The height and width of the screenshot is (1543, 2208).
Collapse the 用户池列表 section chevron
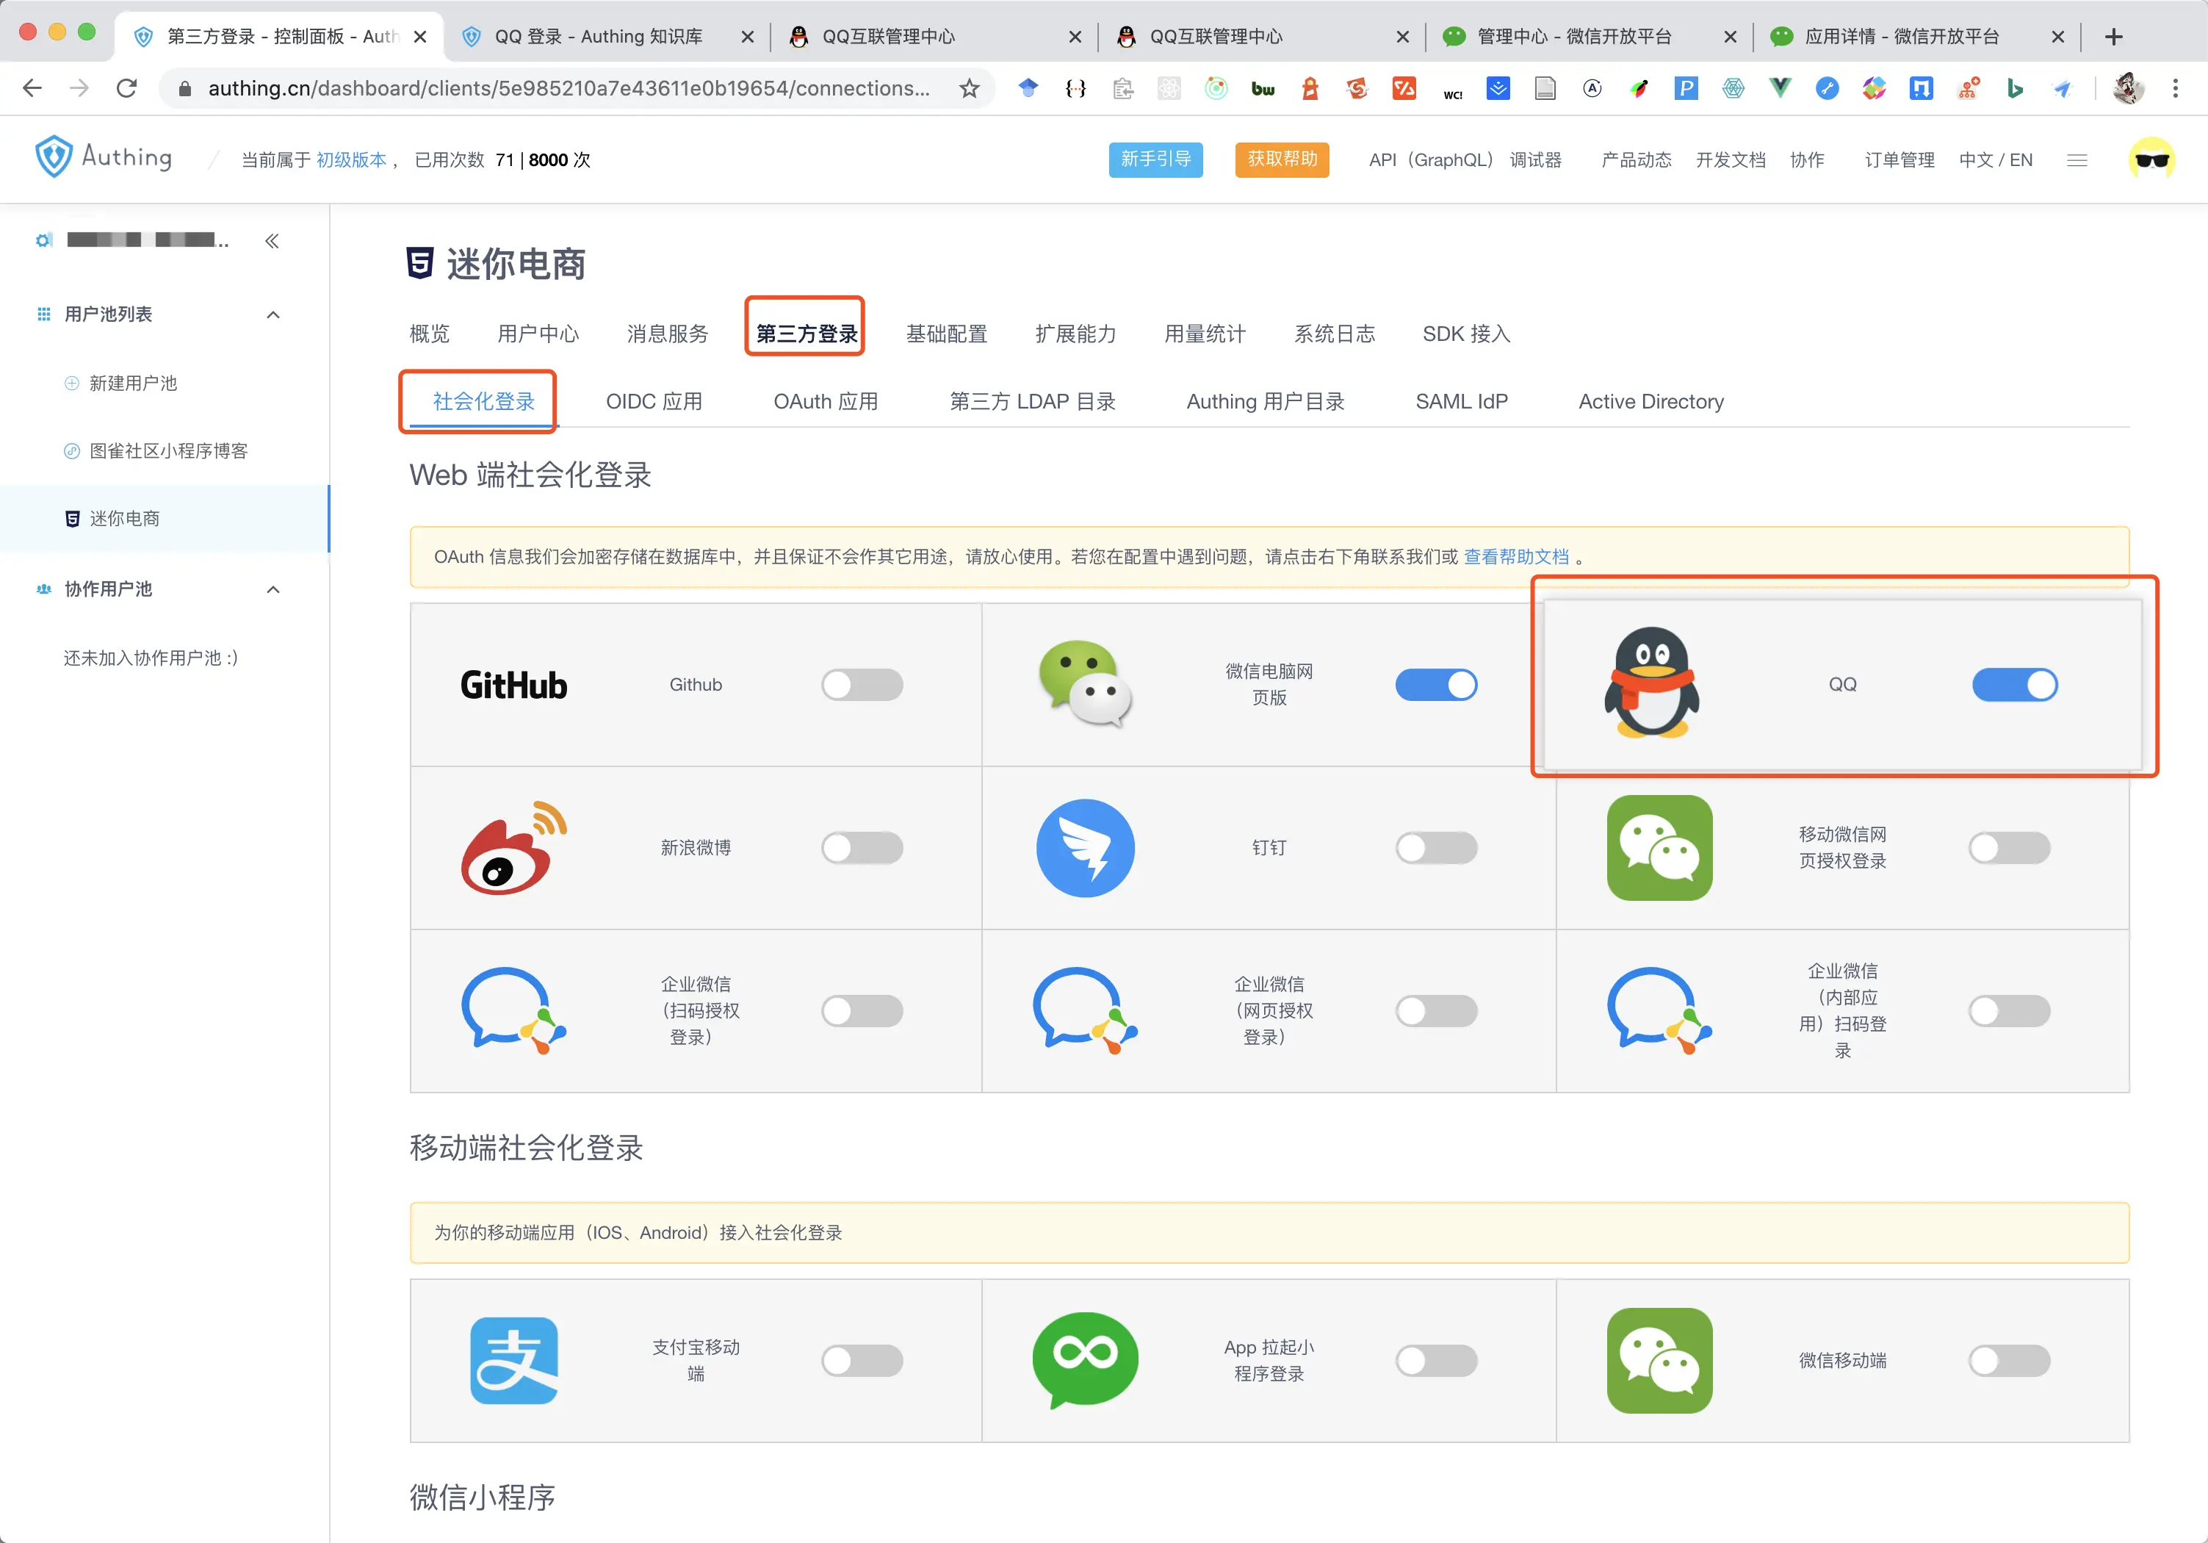(273, 314)
